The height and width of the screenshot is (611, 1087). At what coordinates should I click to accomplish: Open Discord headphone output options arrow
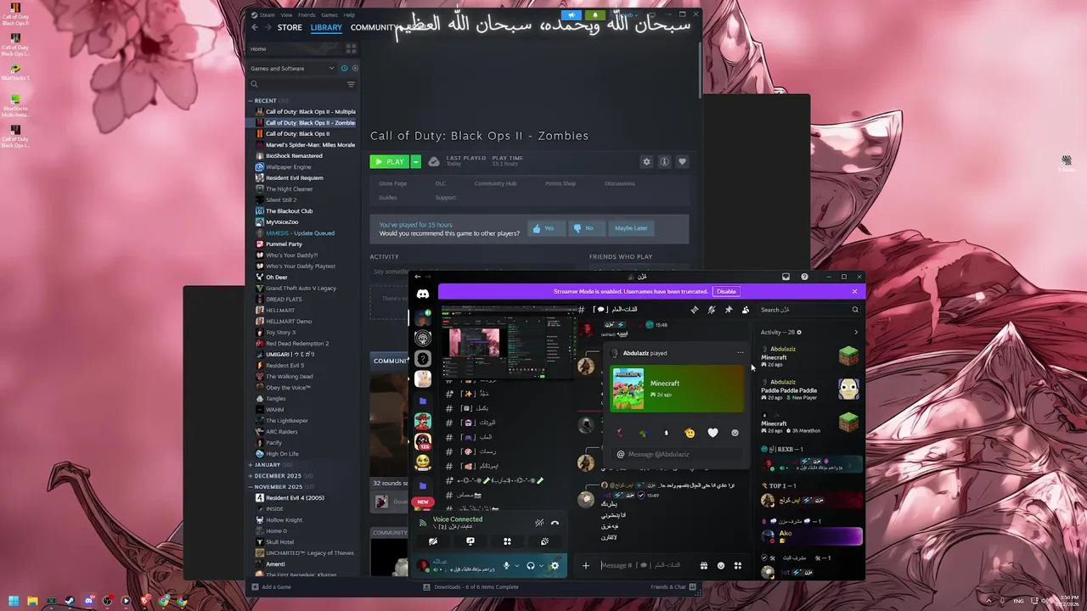(541, 566)
